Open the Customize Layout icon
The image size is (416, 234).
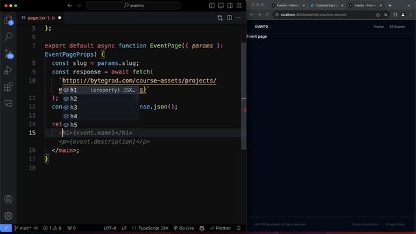[x=239, y=6]
